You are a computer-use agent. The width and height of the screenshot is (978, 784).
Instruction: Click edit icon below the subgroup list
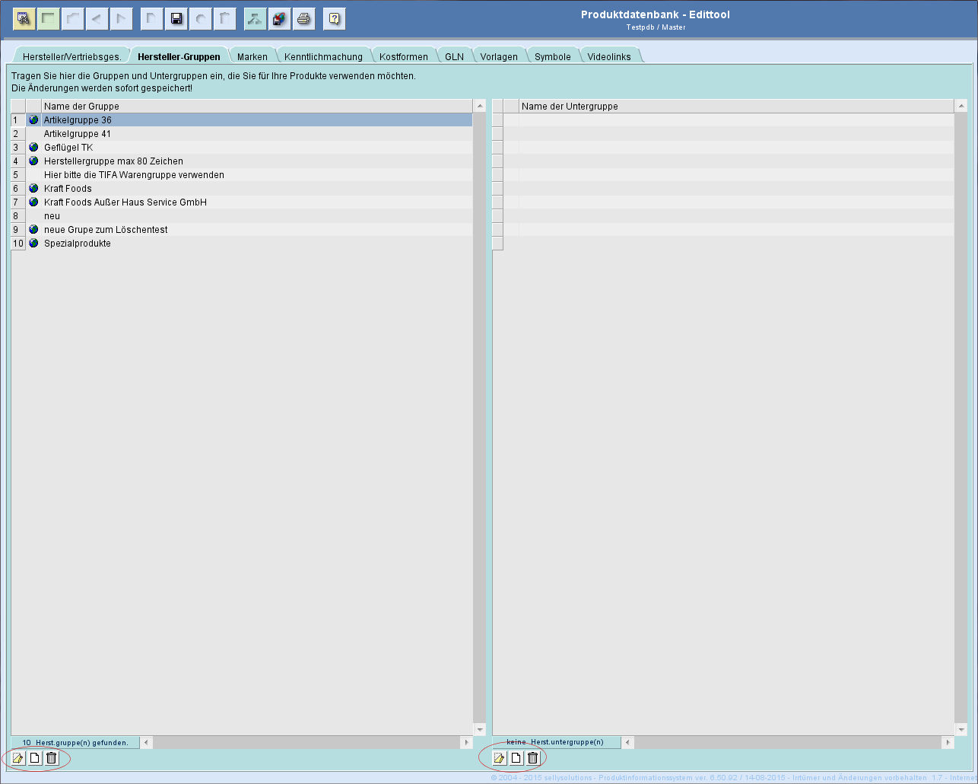click(x=499, y=758)
